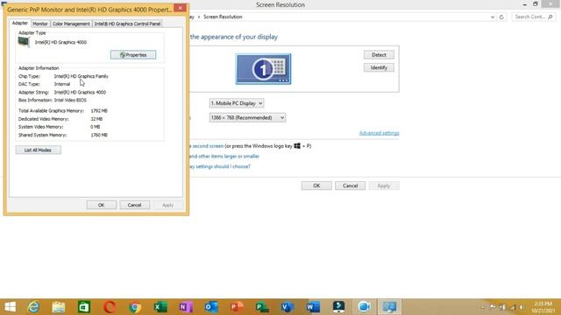Click monitor 1 display thumbnail
The height and width of the screenshot is (315, 561).
263,69
